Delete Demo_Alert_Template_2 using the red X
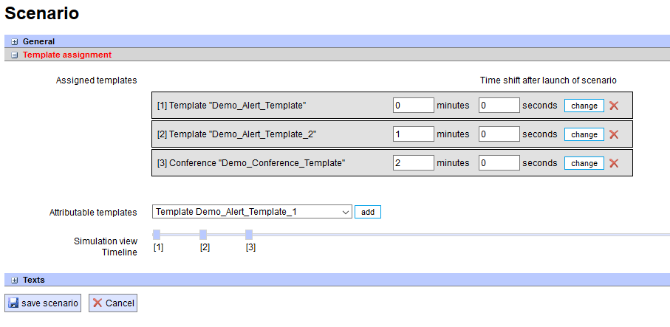Image resolution: width=670 pixels, height=327 pixels. click(x=614, y=134)
